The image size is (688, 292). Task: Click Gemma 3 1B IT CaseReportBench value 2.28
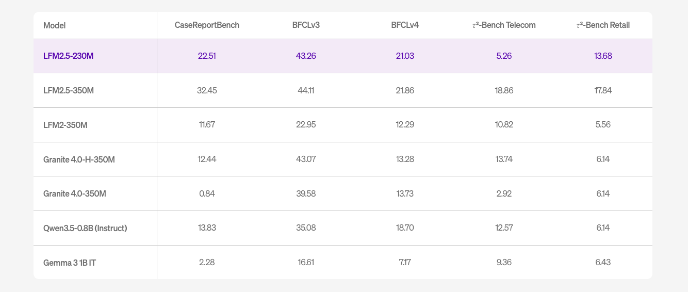(207, 263)
